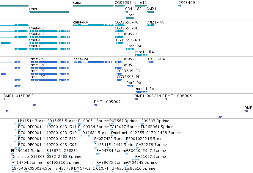Screen dimensions: 253x173
Task: Select EST Dmel_neb_015363_0832_2468.3prime
Action: click(x=73, y=160)
